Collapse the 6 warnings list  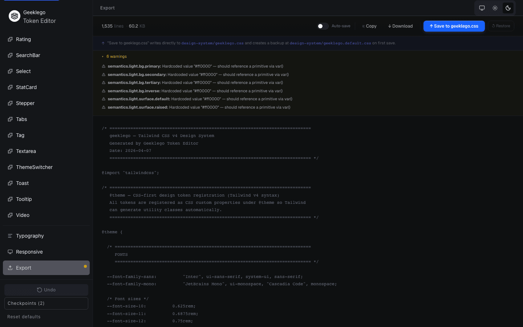click(x=114, y=56)
